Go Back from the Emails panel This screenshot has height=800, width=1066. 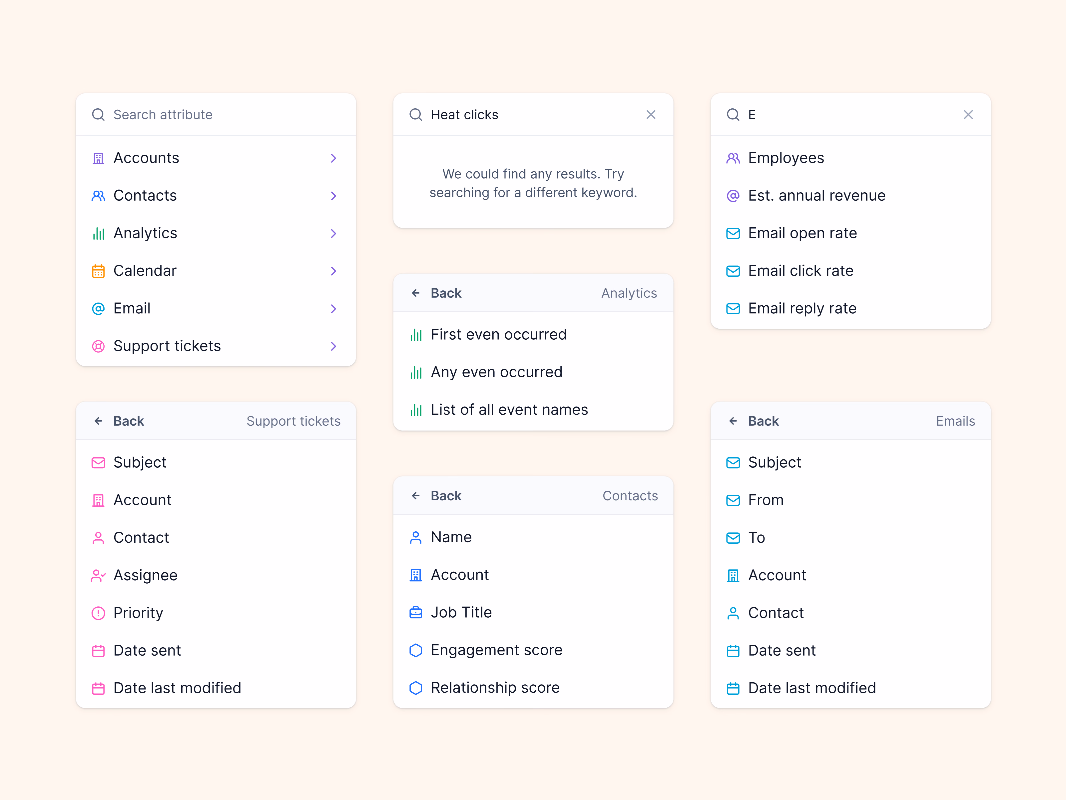753,421
